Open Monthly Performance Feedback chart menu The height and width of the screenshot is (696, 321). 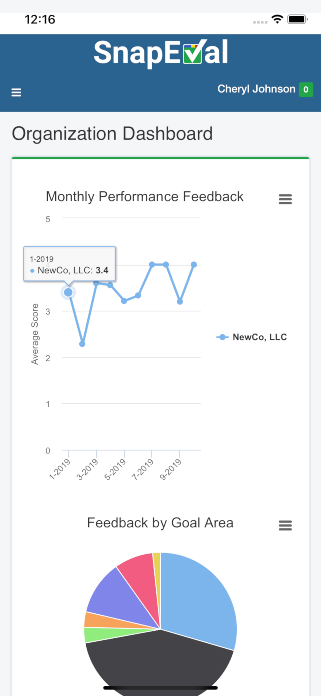point(285,199)
